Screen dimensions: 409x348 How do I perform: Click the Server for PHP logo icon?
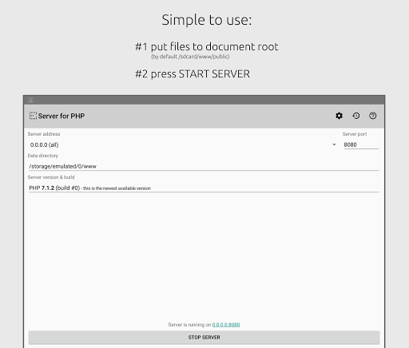33,116
